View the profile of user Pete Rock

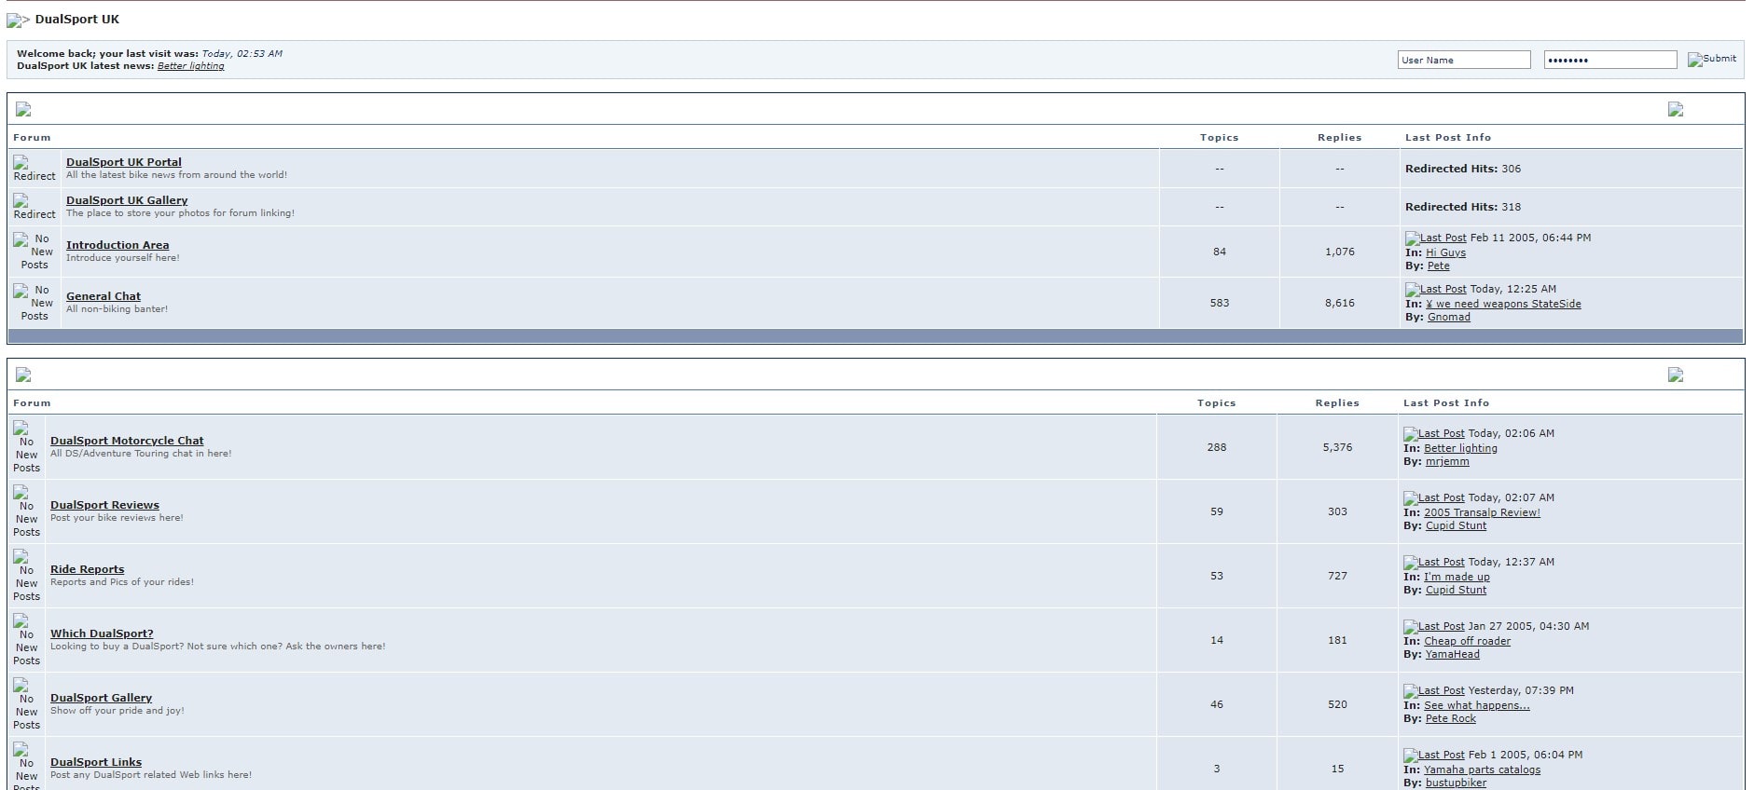pos(1451,718)
